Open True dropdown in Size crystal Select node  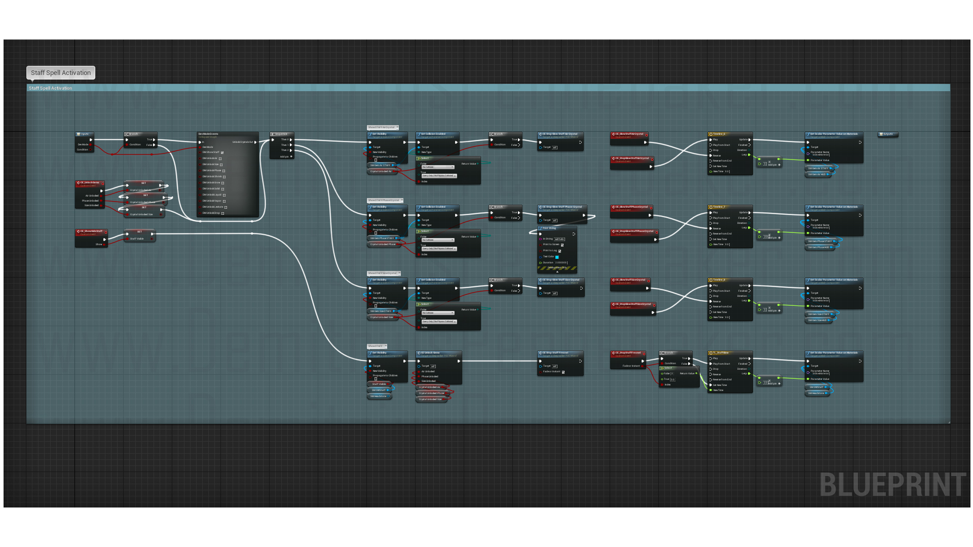pyautogui.click(x=439, y=322)
